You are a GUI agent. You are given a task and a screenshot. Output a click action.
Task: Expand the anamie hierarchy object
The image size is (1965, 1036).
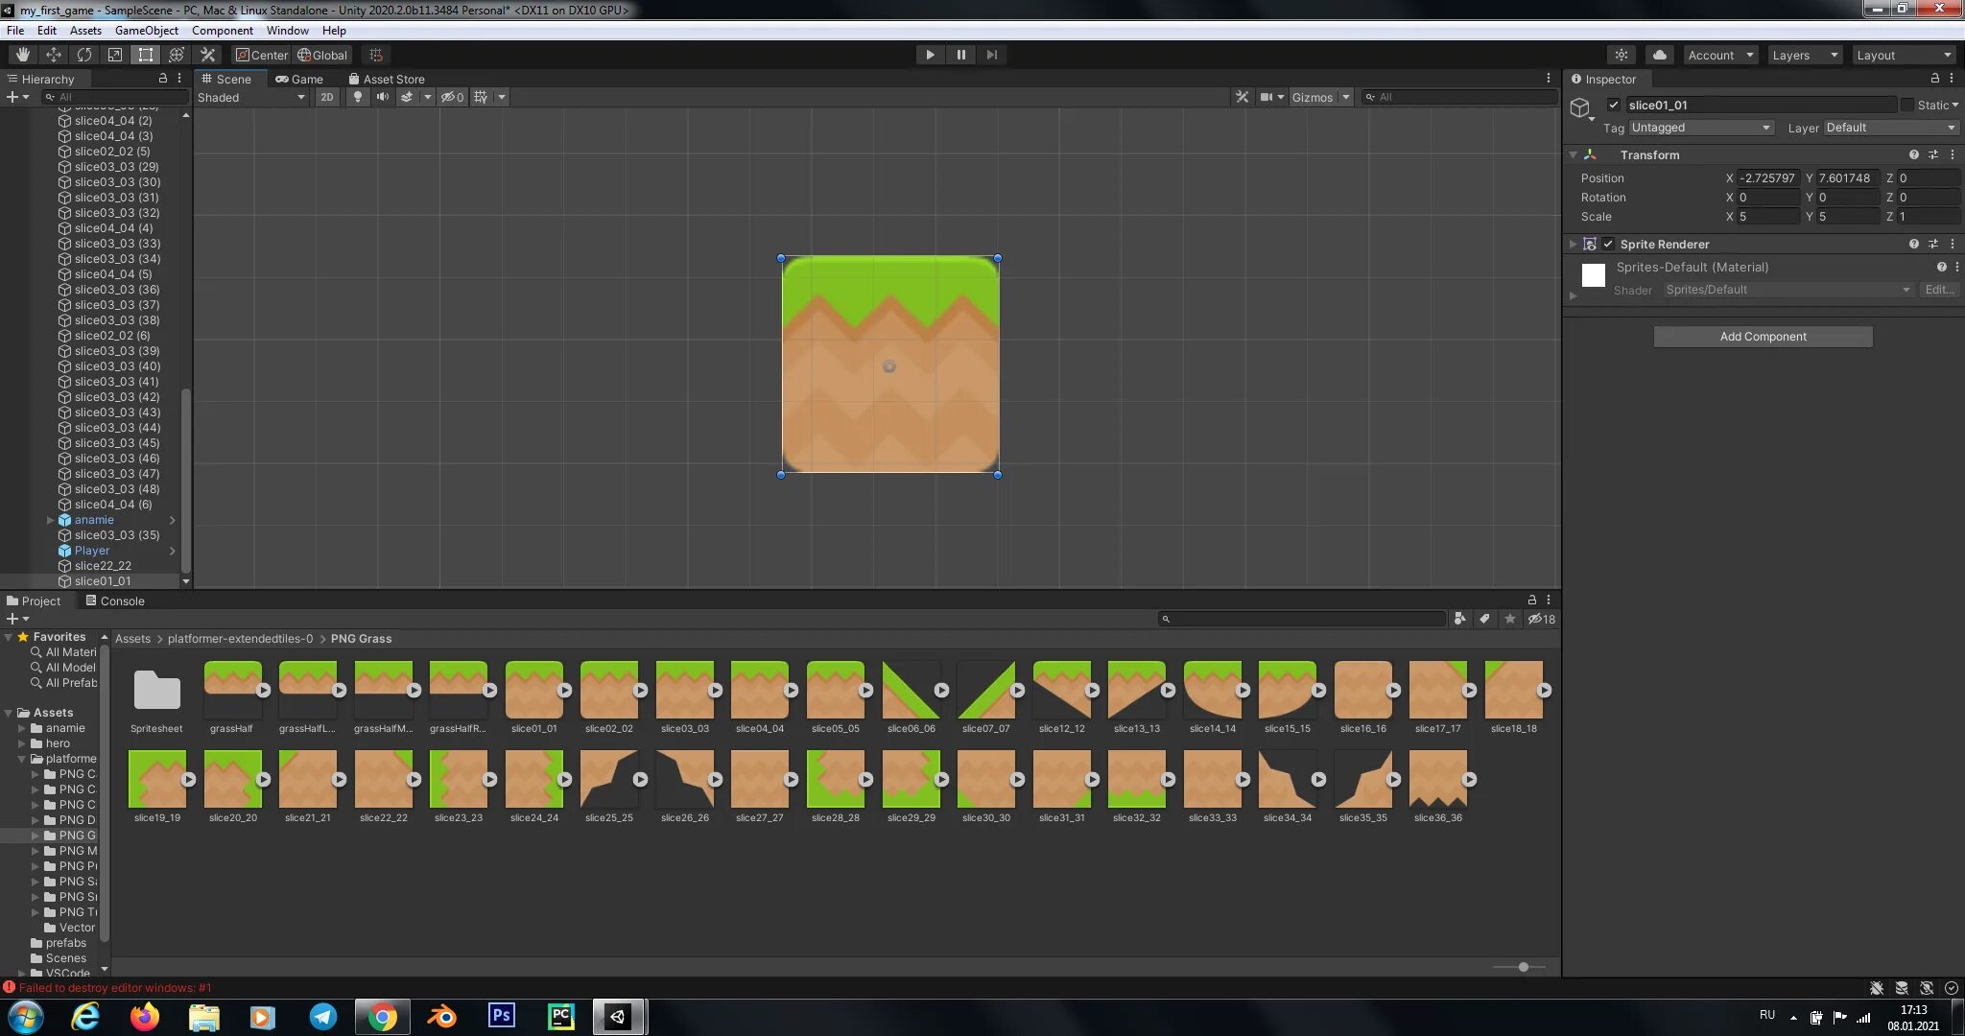click(50, 520)
